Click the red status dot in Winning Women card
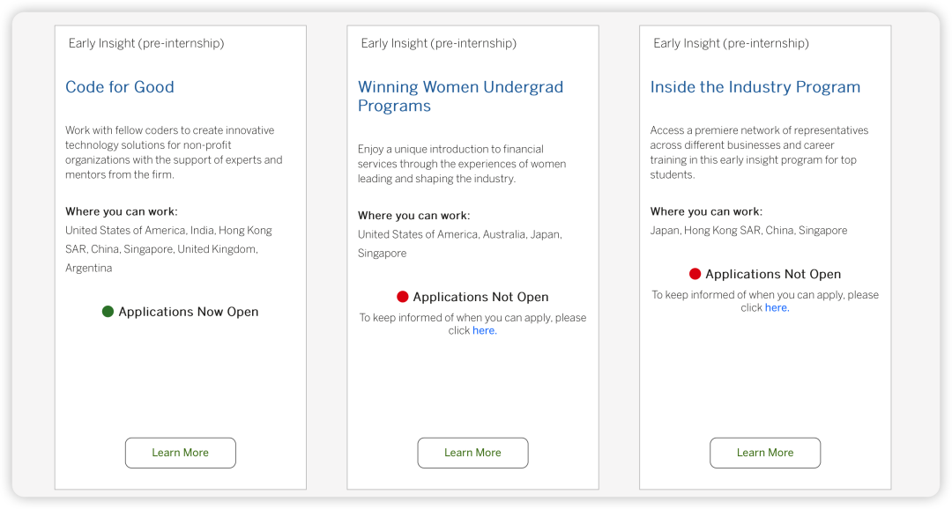The image size is (952, 509). (403, 297)
